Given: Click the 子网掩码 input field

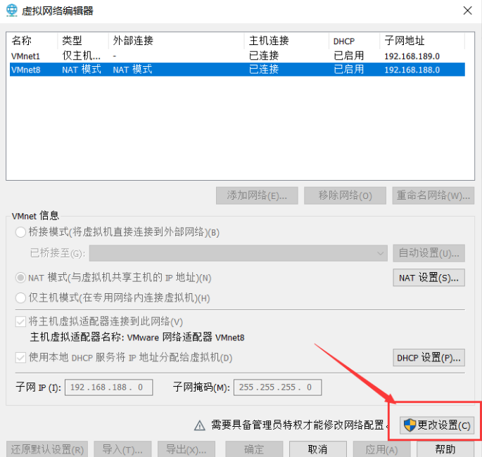Looking at the screenshot, I should (x=277, y=387).
